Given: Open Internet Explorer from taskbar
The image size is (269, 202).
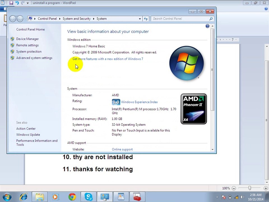Looking at the screenshot, I should click(24, 197).
